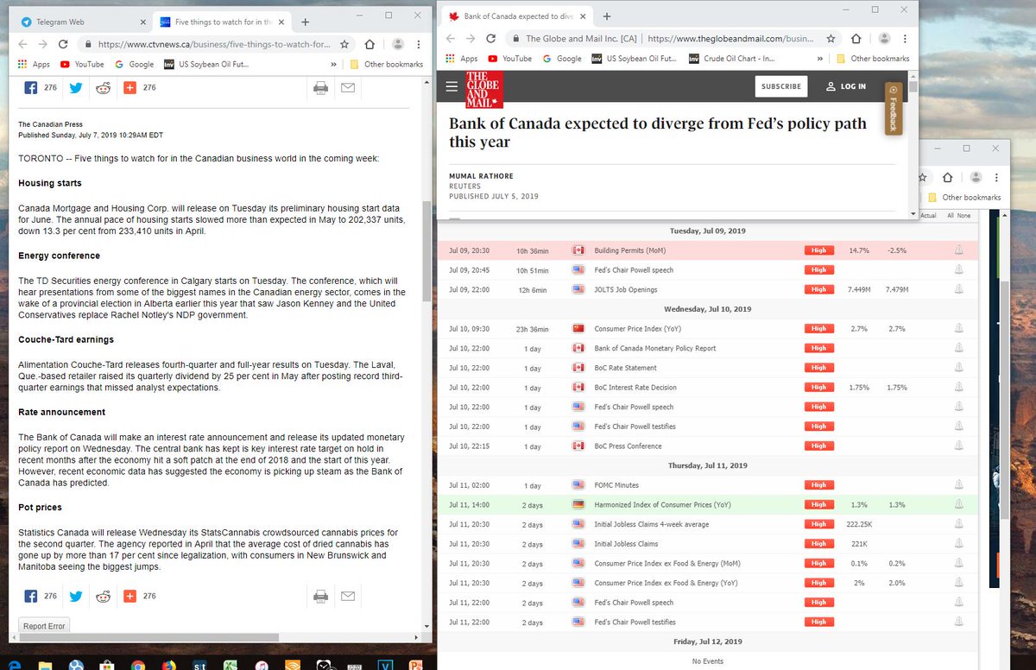Share on Twitter from the top share bar

coord(76,87)
